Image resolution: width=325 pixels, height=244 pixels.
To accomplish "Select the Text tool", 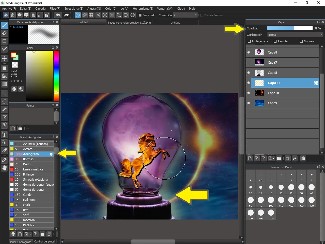I will (x=4, y=135).
